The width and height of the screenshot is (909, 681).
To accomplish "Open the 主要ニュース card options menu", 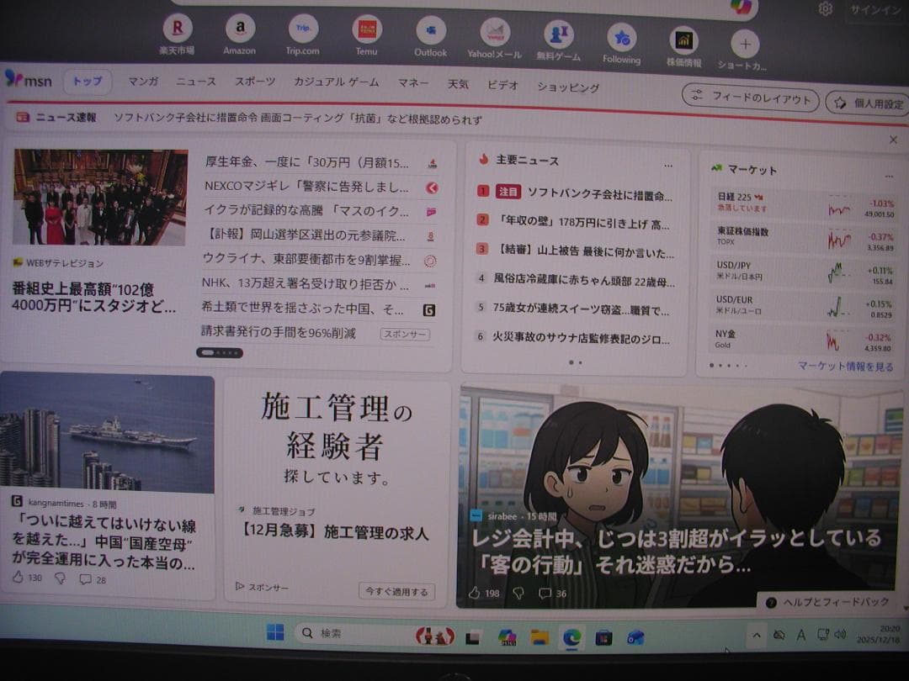I will tap(668, 165).
